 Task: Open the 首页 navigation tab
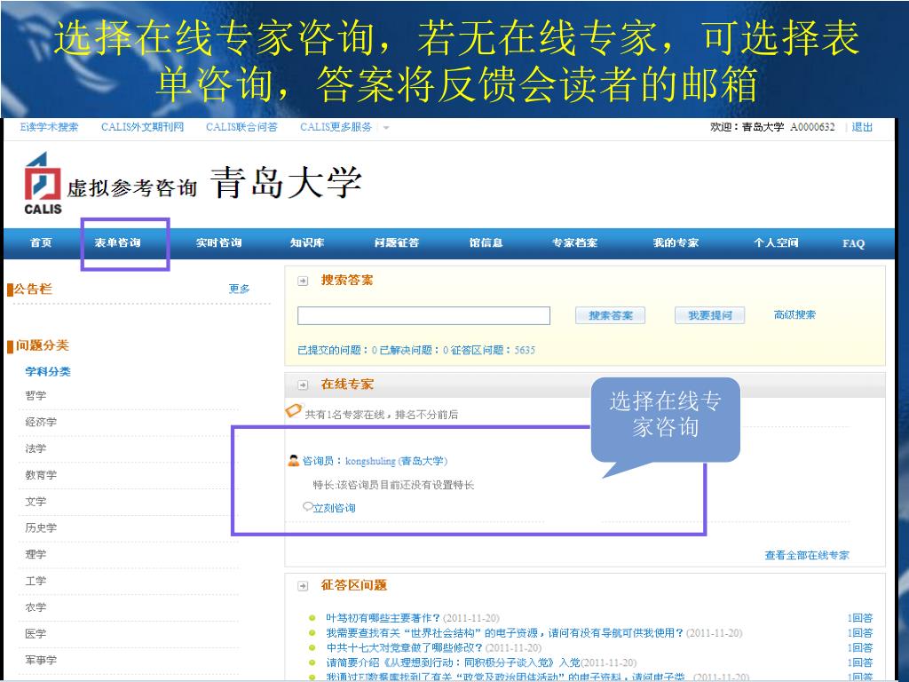tap(41, 243)
